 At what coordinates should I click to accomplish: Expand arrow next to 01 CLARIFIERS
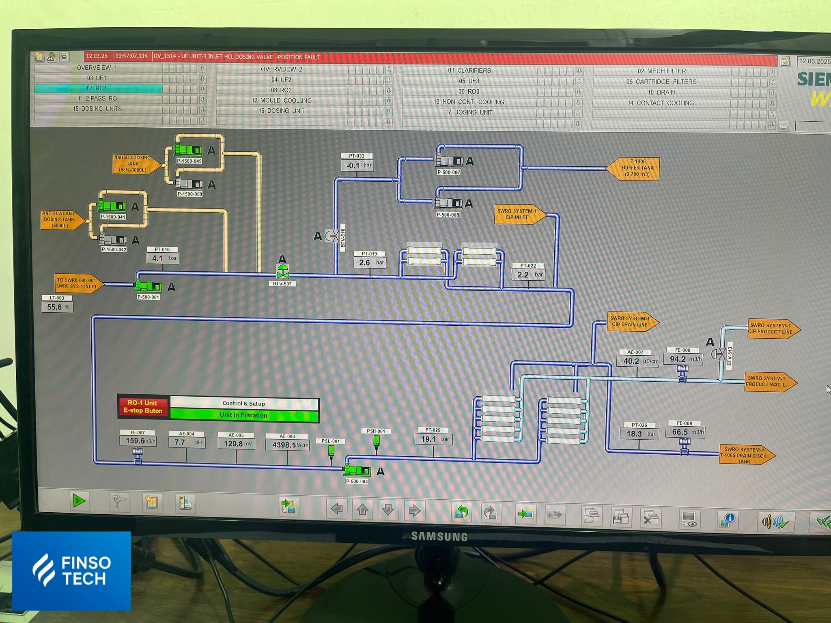[x=579, y=71]
